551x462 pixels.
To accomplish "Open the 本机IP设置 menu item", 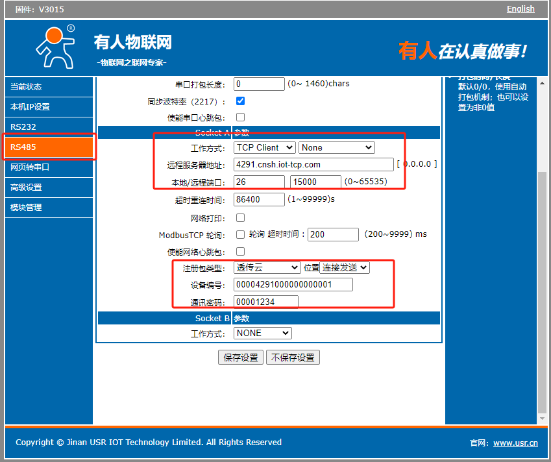I will (49, 107).
